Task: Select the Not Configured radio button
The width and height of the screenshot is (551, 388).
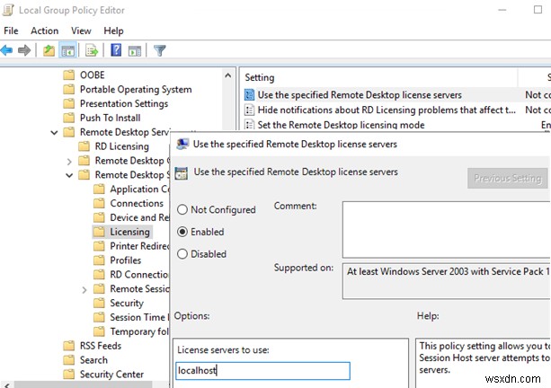Action: pos(182,209)
